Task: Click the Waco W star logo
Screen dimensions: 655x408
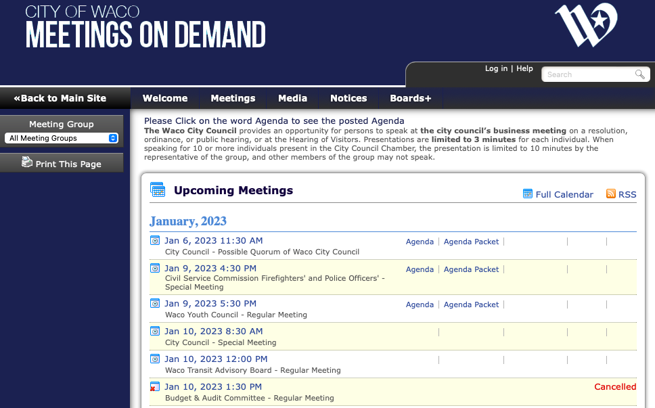Action: (x=587, y=24)
